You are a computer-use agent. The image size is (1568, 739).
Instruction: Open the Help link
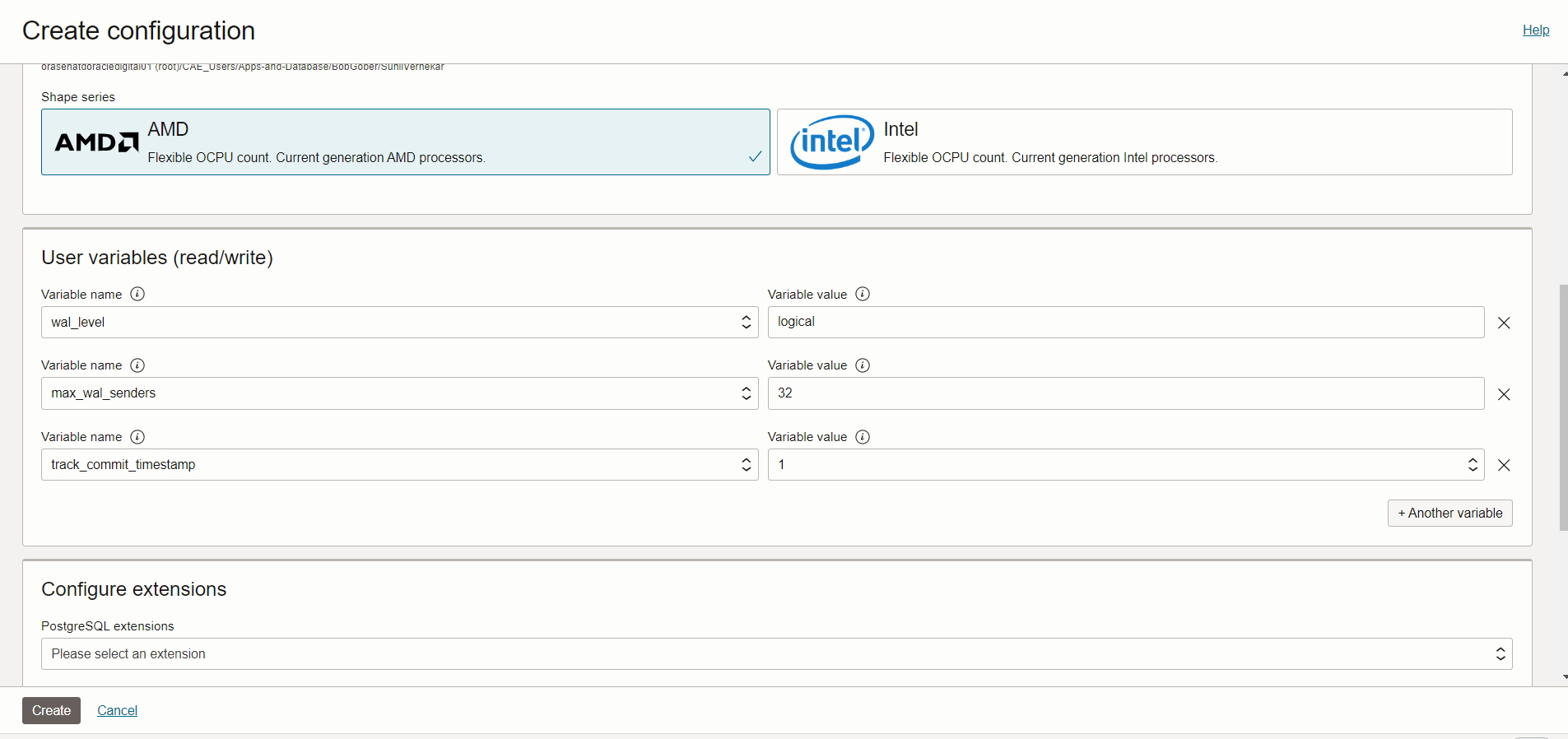tap(1535, 30)
